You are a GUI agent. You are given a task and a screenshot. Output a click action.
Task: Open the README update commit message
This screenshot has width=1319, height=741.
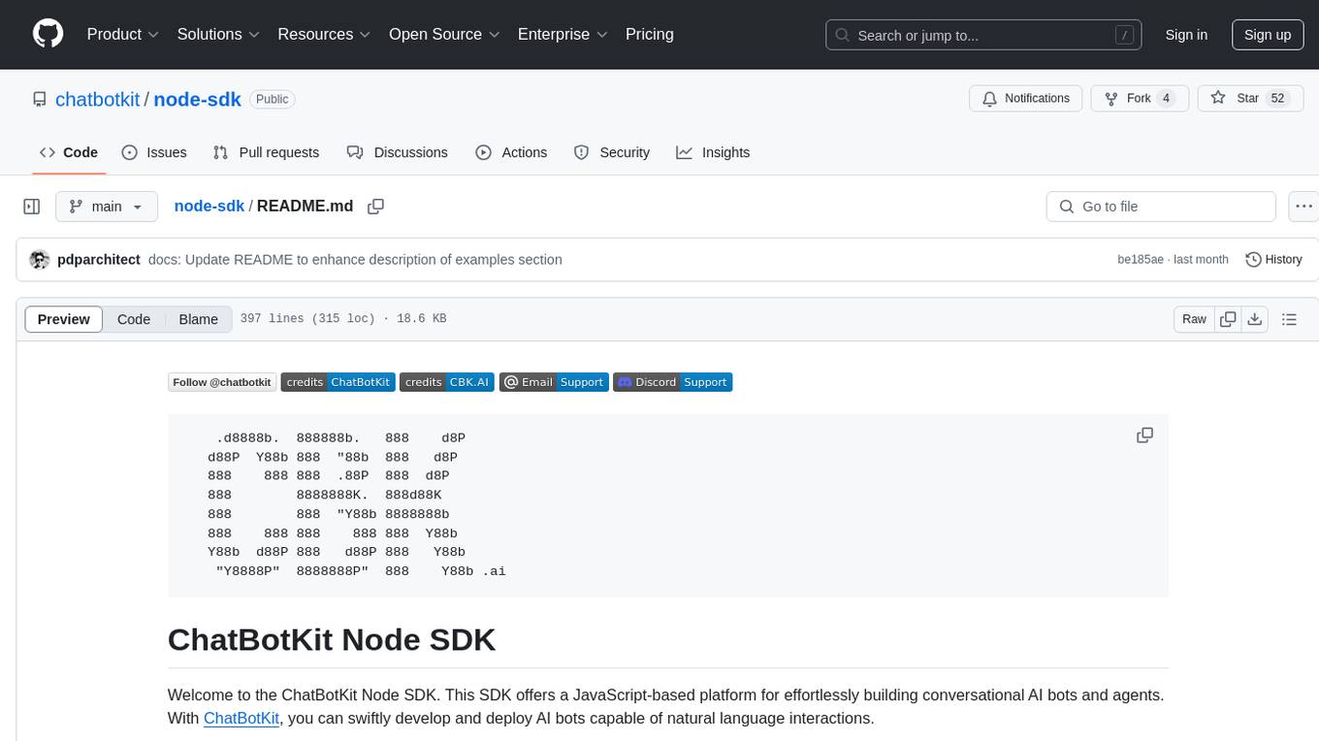click(355, 260)
